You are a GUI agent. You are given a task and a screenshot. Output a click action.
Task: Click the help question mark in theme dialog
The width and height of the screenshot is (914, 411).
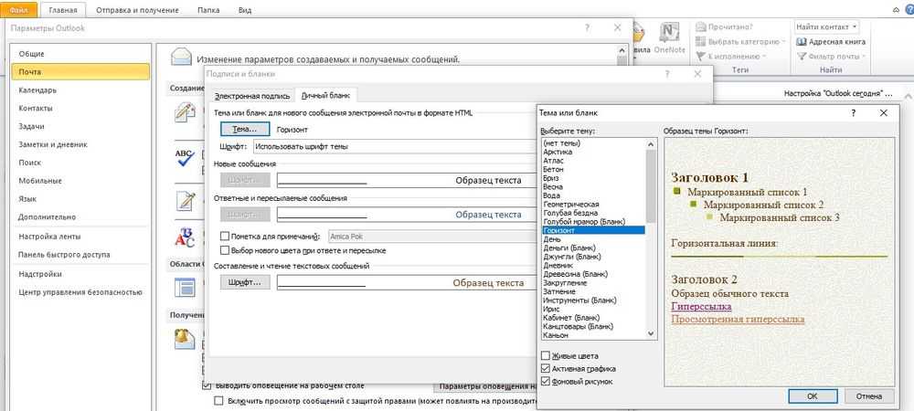click(852, 111)
